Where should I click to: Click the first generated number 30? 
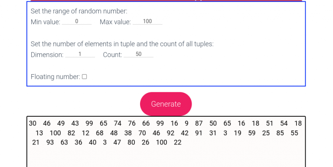[x=33, y=124]
